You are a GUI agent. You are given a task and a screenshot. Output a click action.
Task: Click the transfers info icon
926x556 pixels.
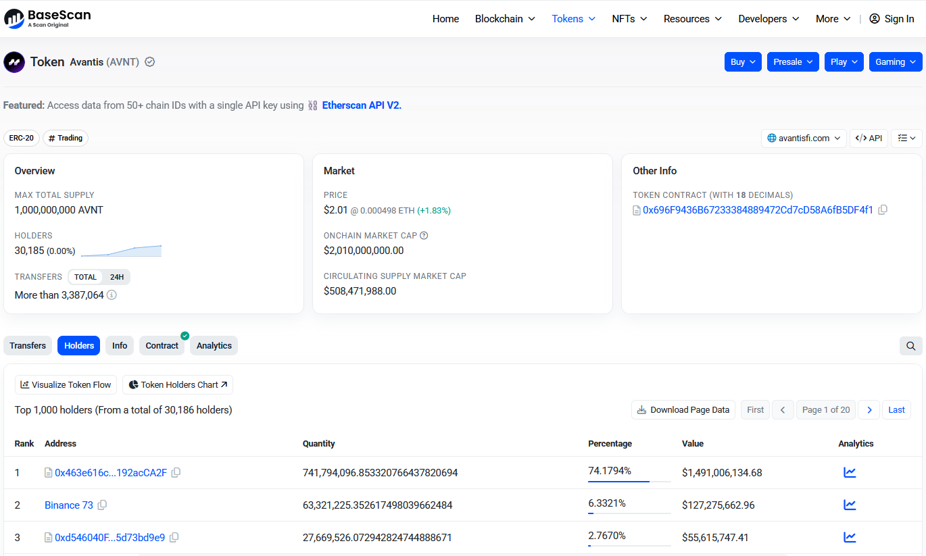point(112,295)
